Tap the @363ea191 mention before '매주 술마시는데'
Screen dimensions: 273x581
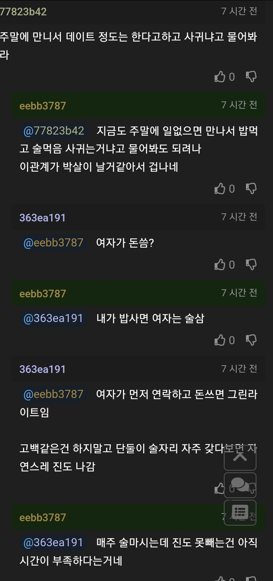coord(54,543)
